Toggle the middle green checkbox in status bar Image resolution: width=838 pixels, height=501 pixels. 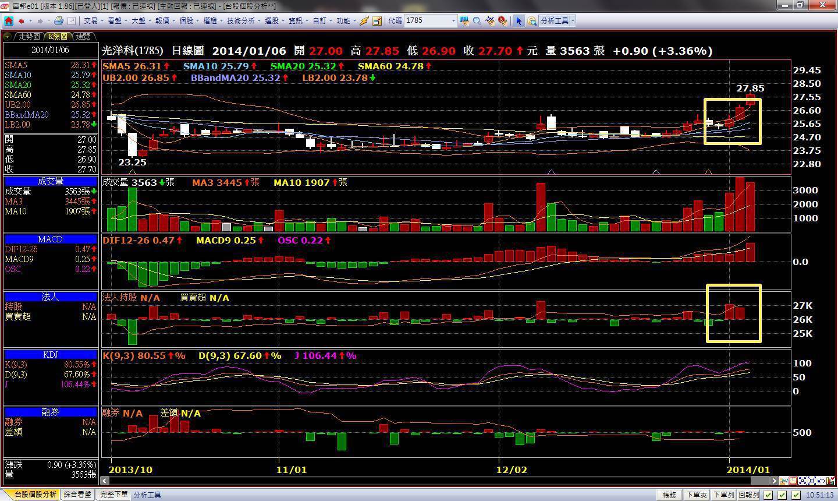783,495
